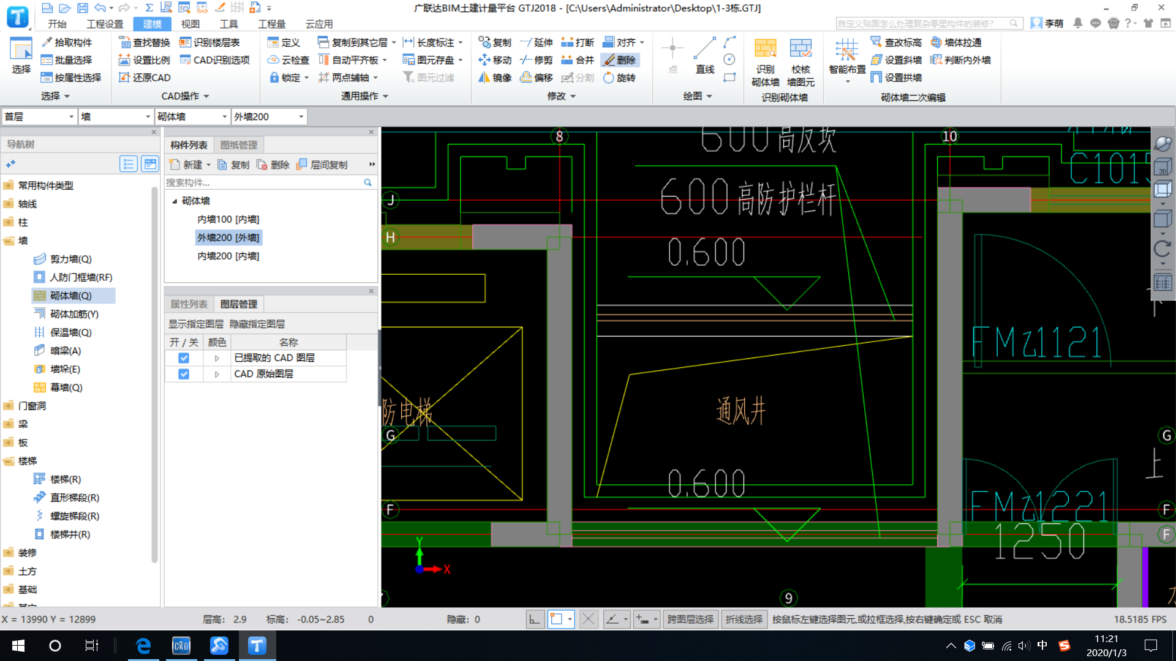Open the 首层 floor dropdown
The height and width of the screenshot is (661, 1176).
coord(39,116)
